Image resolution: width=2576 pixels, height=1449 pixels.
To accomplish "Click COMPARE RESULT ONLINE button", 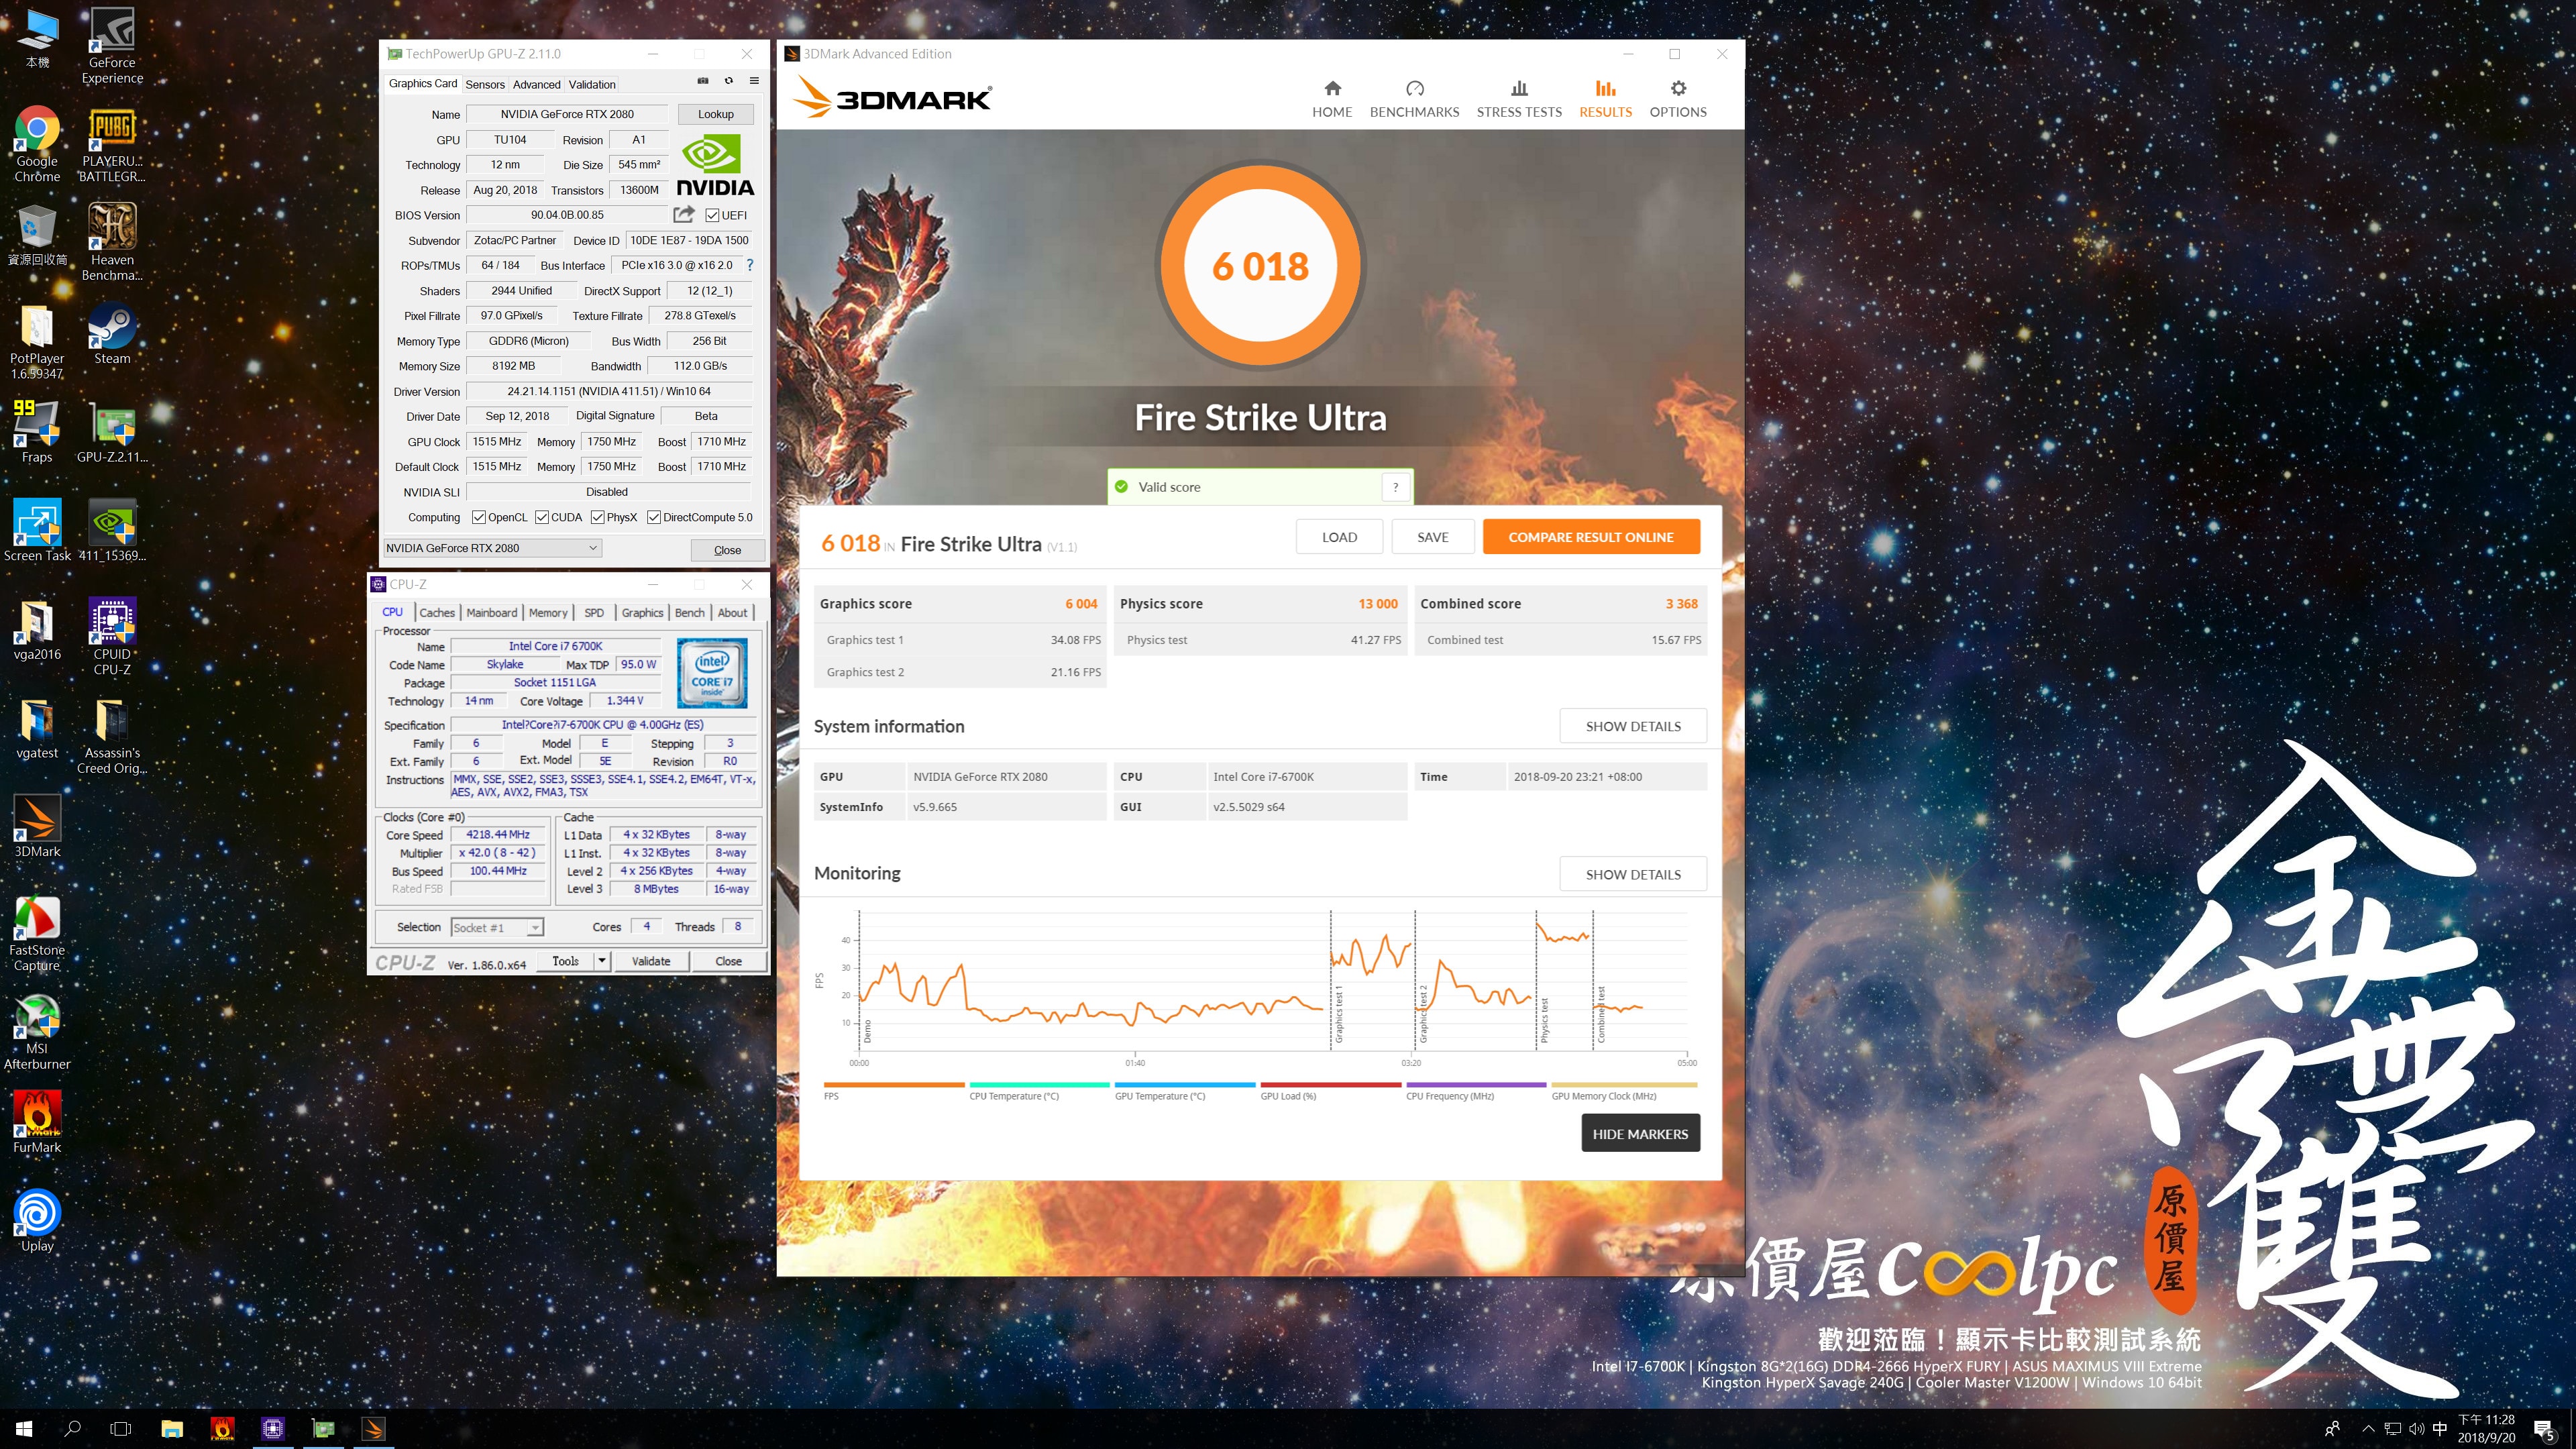I will tap(1591, 537).
